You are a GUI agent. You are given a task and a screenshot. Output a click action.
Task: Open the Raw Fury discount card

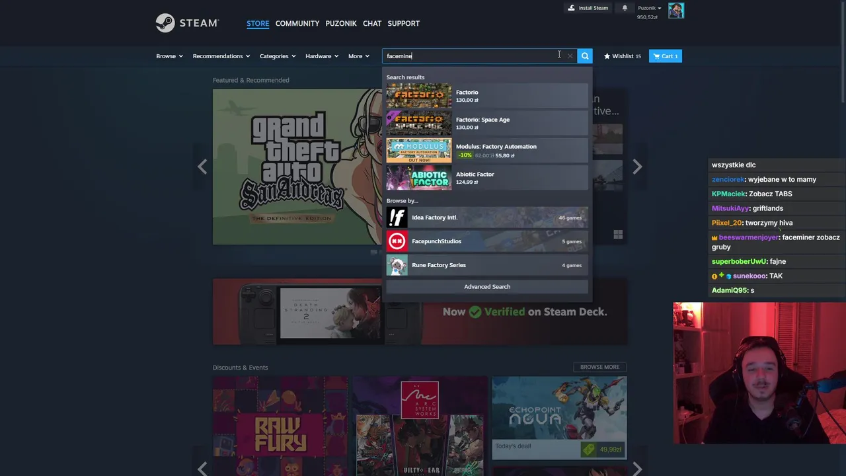tap(280, 426)
